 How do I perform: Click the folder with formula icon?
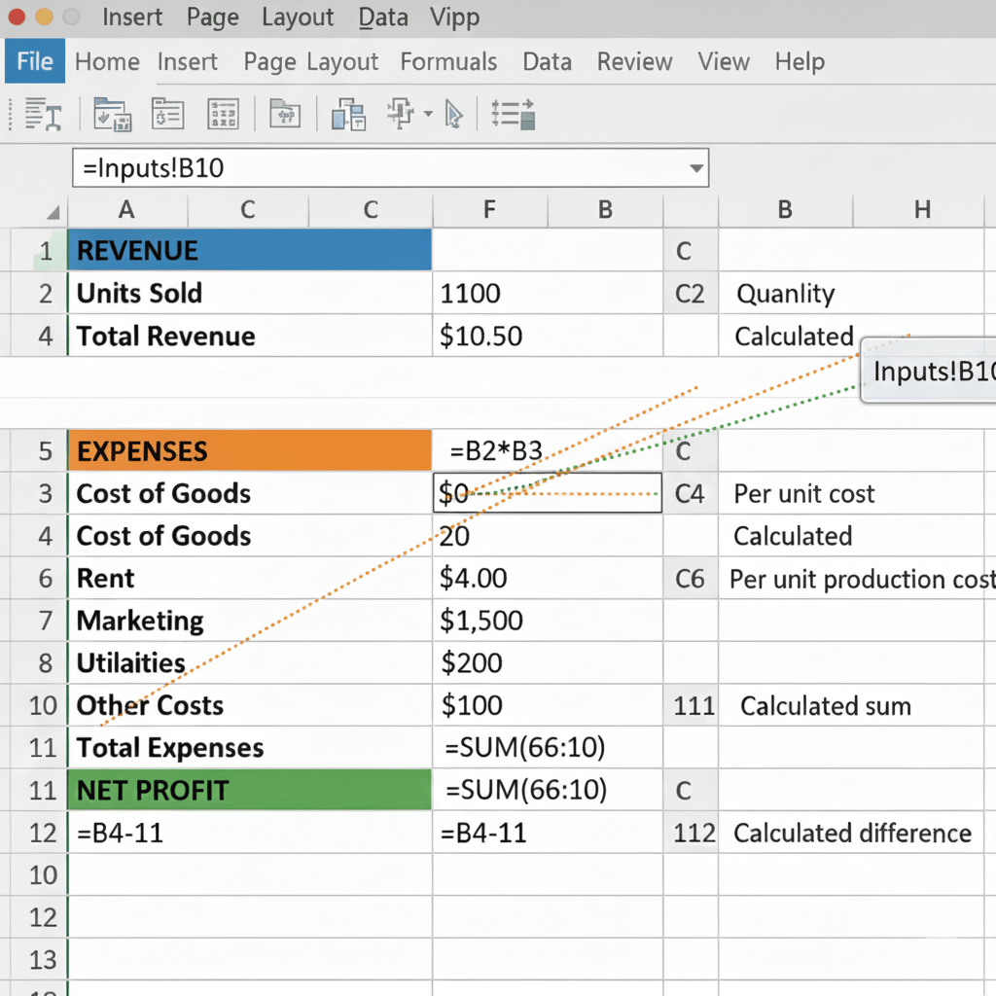pos(285,114)
